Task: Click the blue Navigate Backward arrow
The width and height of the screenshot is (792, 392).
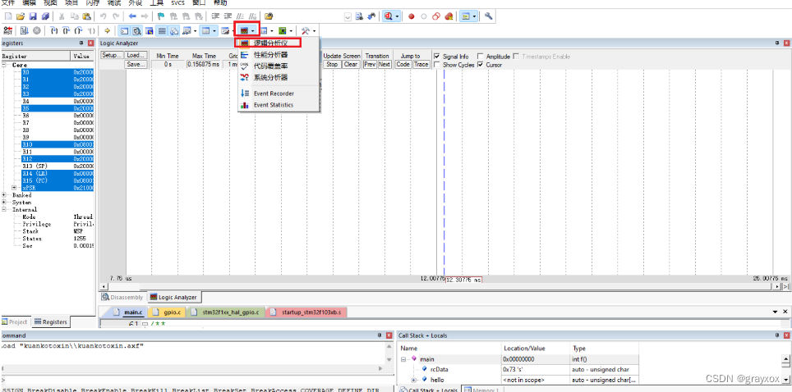Action: pos(132,16)
